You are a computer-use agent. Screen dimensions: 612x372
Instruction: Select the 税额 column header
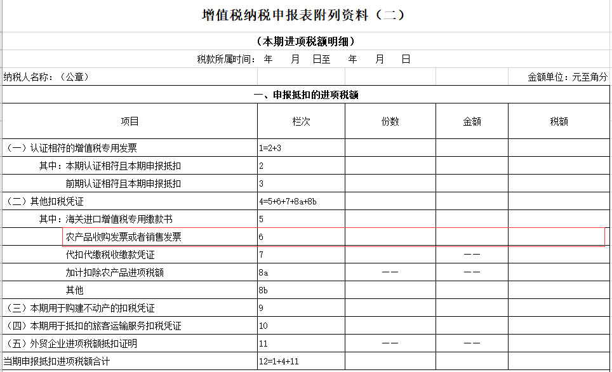click(x=559, y=121)
